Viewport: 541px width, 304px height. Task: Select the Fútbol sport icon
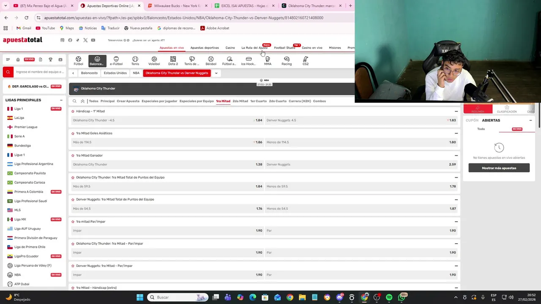click(78, 61)
